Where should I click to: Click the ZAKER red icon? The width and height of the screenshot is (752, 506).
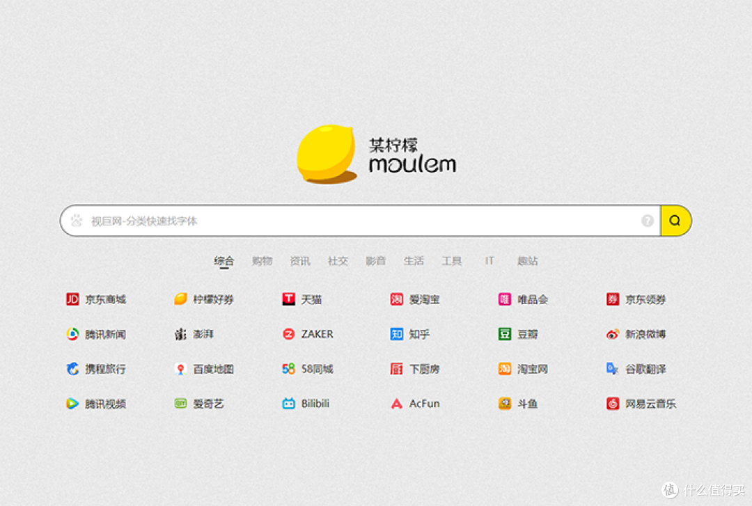[288, 334]
